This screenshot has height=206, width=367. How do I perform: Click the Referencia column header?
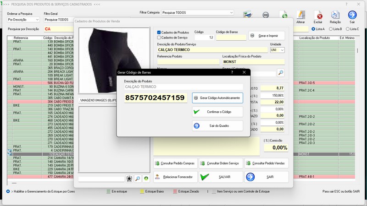21,38
